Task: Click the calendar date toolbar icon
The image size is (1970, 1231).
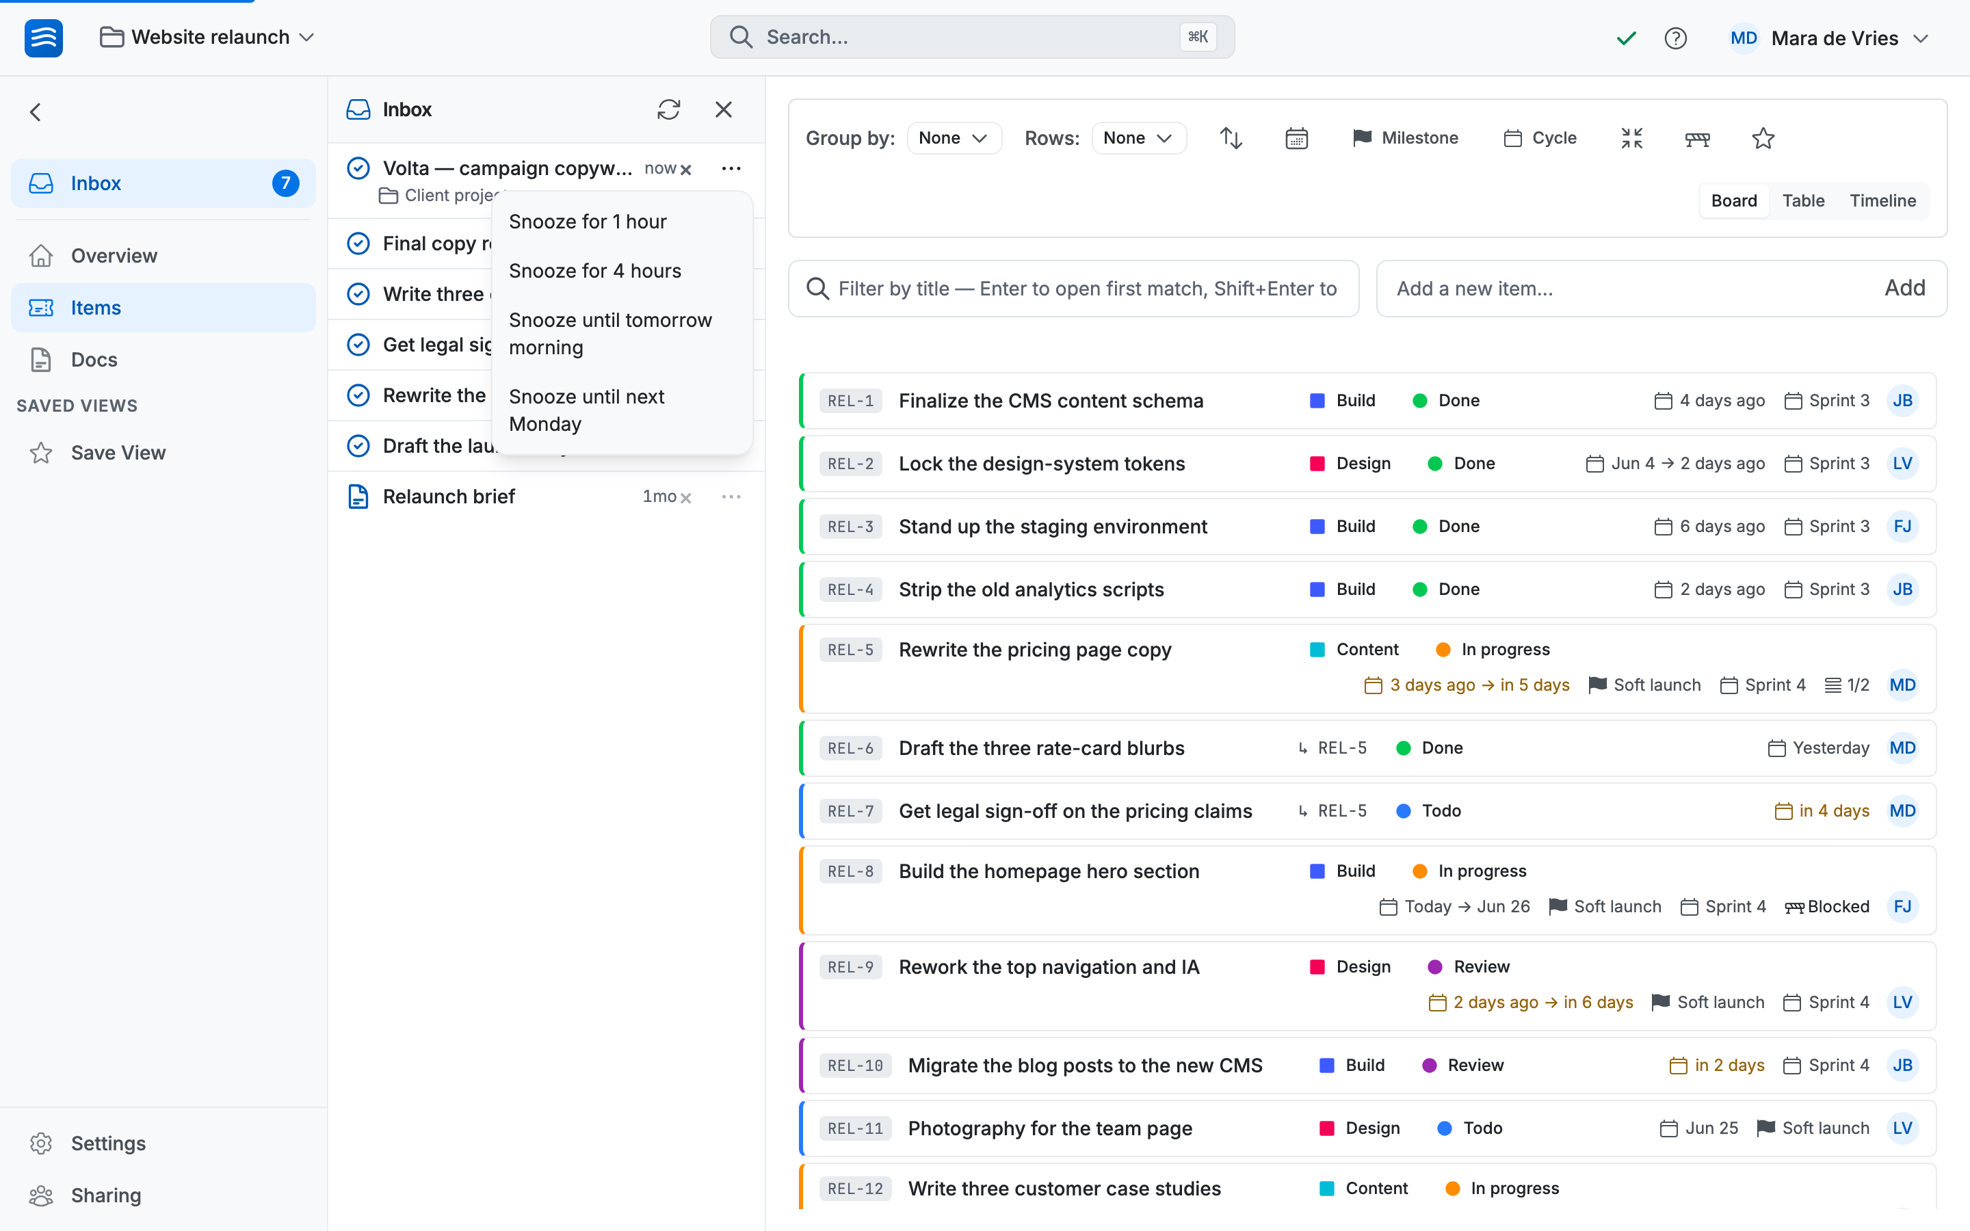Action: tap(1296, 138)
